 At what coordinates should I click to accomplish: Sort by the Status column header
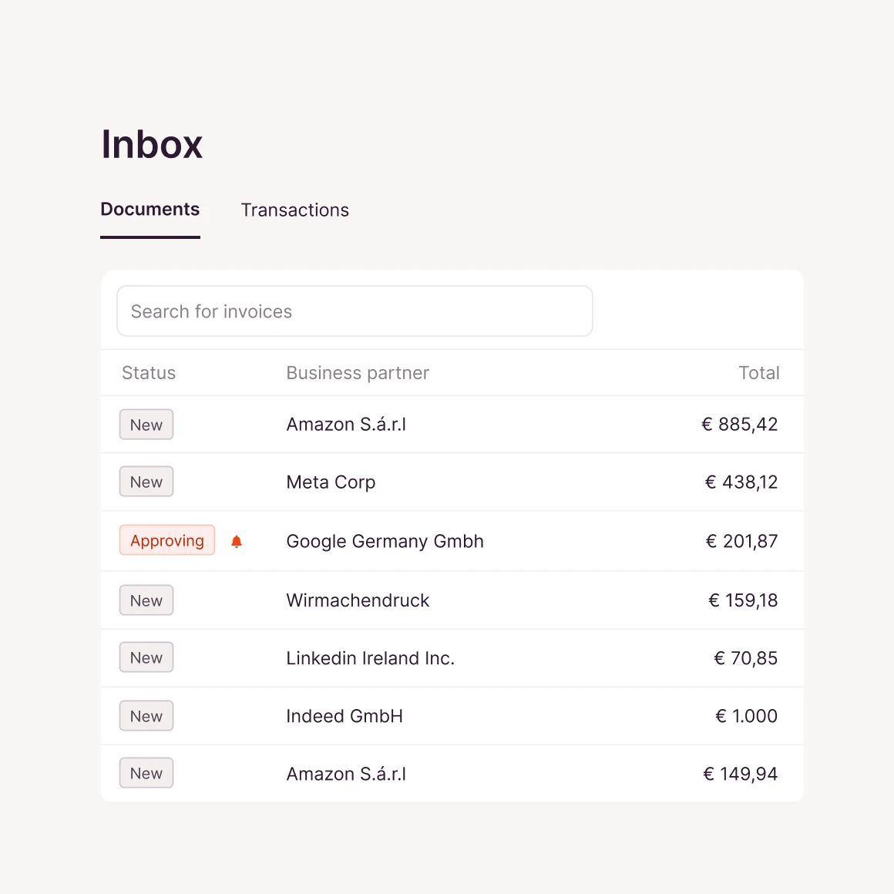pyautogui.click(x=149, y=373)
